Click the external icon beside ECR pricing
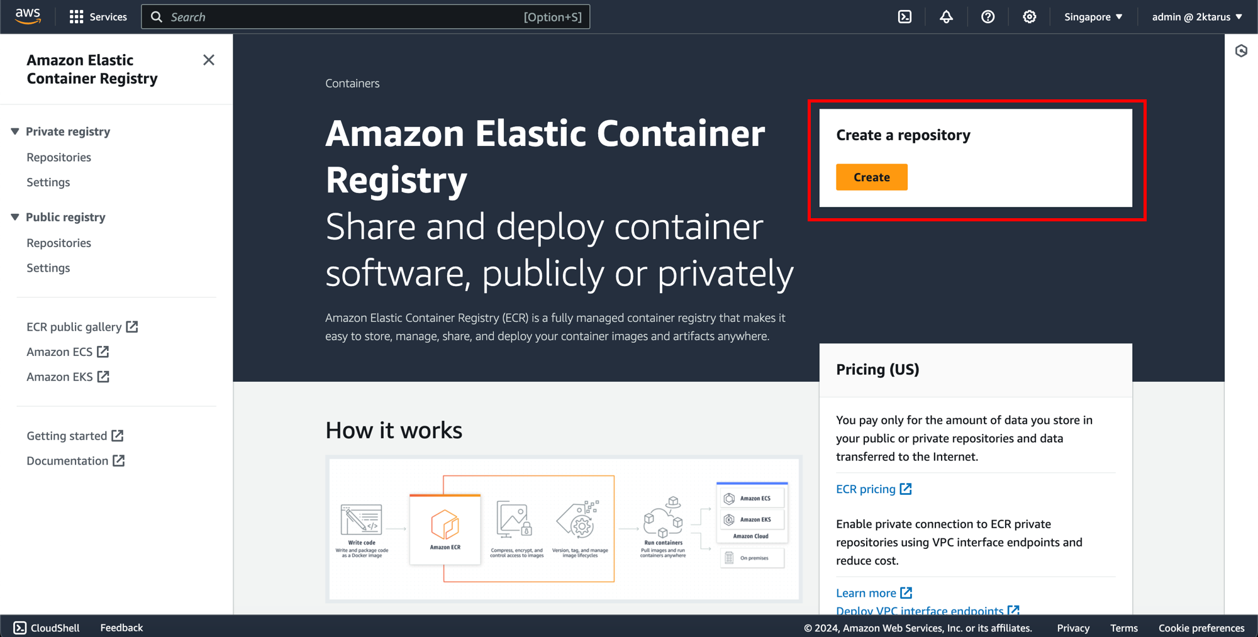1258x637 pixels. pyautogui.click(x=906, y=489)
